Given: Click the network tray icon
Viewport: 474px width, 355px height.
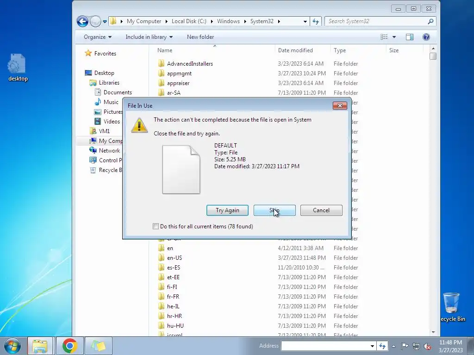Looking at the screenshot, I should pyautogui.click(x=416, y=346).
